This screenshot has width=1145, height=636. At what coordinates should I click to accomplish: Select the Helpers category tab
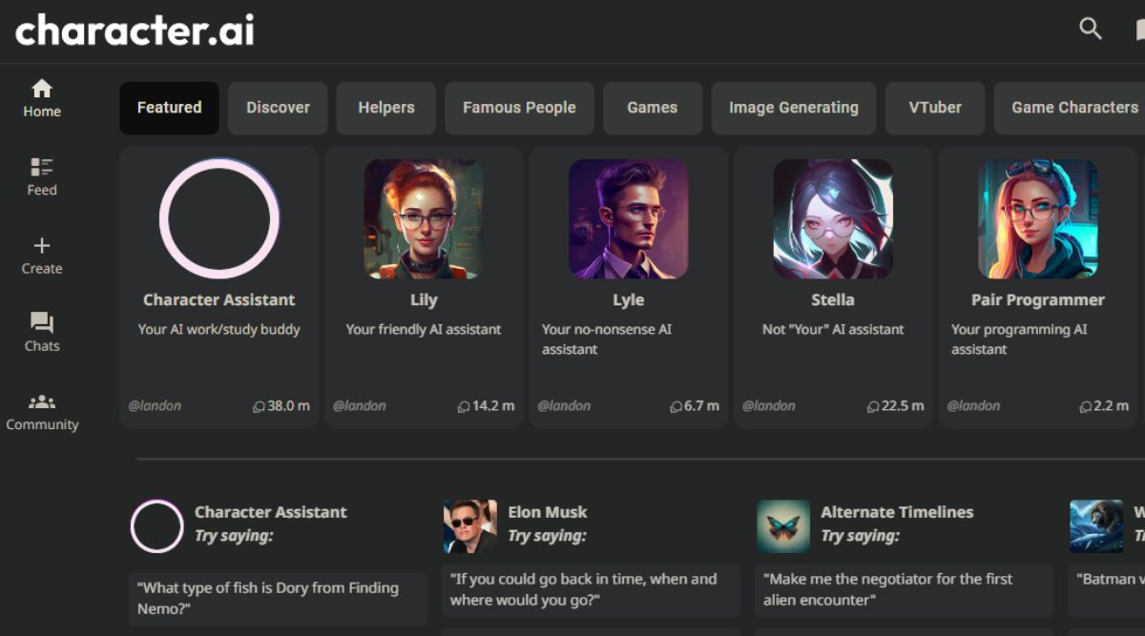[386, 108]
